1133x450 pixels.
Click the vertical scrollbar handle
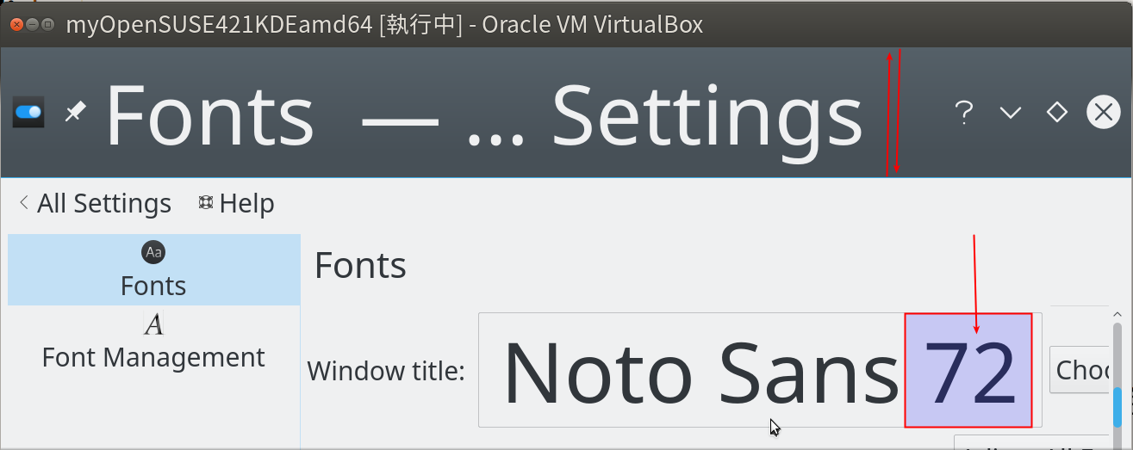pyautogui.click(x=1117, y=407)
